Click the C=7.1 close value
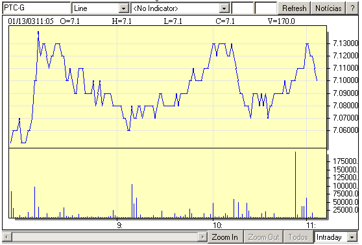Image resolution: width=362 pixels, height=245 pixels. click(x=225, y=21)
